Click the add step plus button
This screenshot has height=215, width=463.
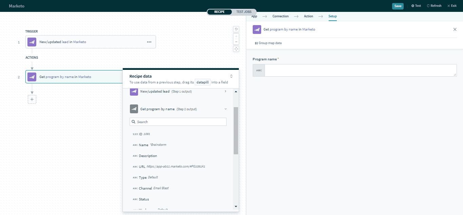32,99
